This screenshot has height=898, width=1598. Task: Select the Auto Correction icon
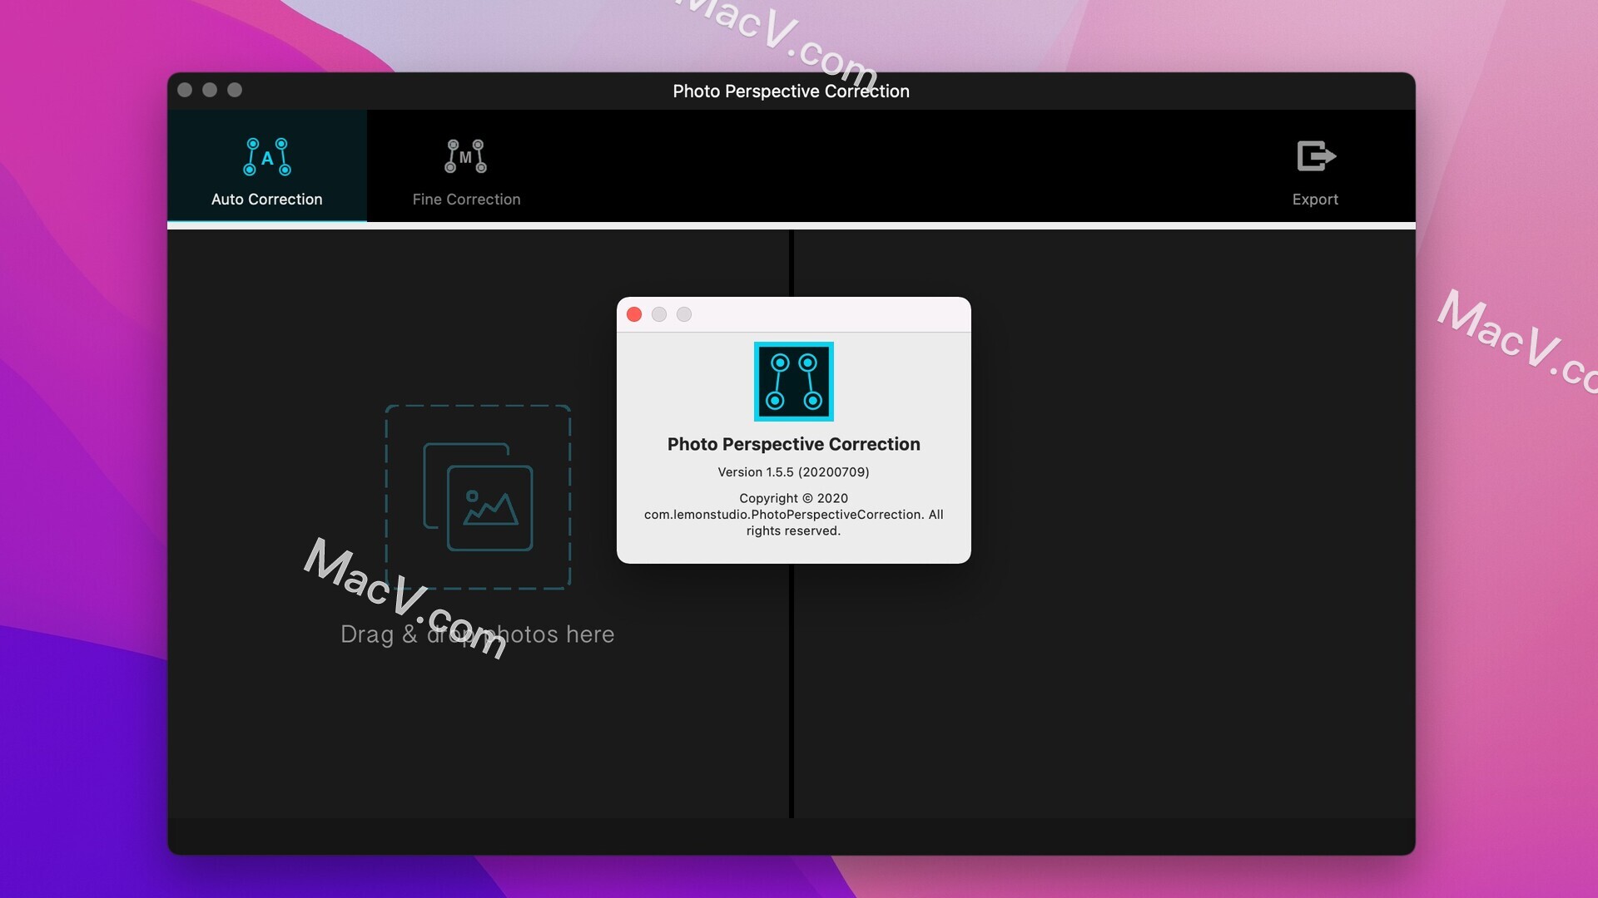pyautogui.click(x=267, y=156)
